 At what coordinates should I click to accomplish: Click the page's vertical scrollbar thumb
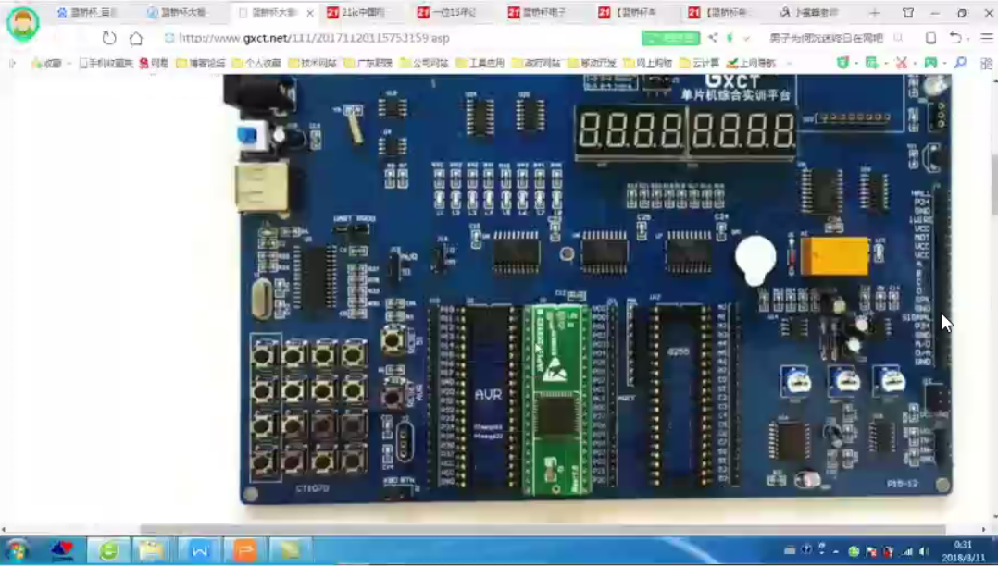tap(992, 185)
